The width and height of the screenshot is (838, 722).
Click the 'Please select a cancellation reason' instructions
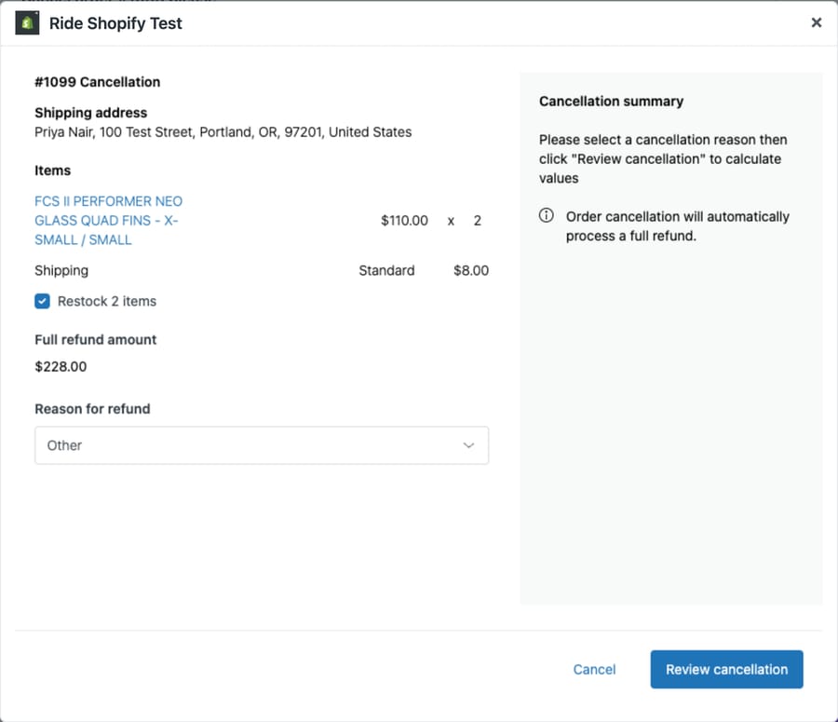pos(663,158)
